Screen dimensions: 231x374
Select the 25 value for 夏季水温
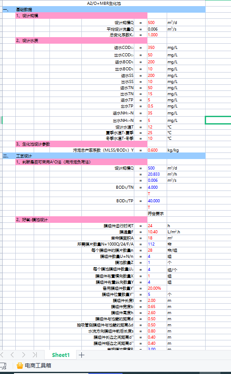pos(157,133)
